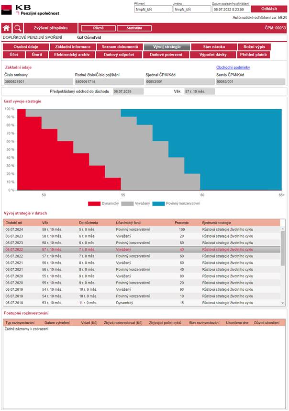Go to Seznam dokumentů tab
This screenshot has height=411, width=289.
click(x=120, y=47)
